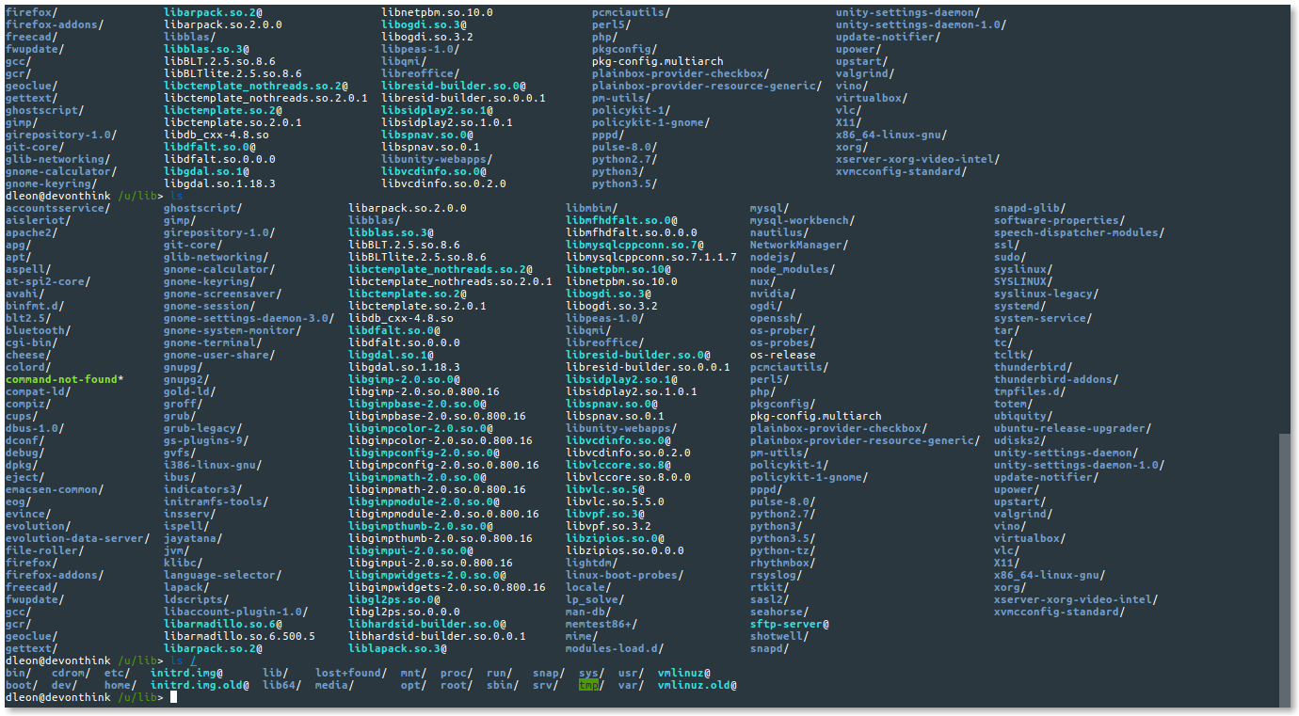Image resolution: width=1299 pixels, height=716 pixels.
Task: Select the sftp-server@ symlink entry
Action: pyautogui.click(x=790, y=624)
